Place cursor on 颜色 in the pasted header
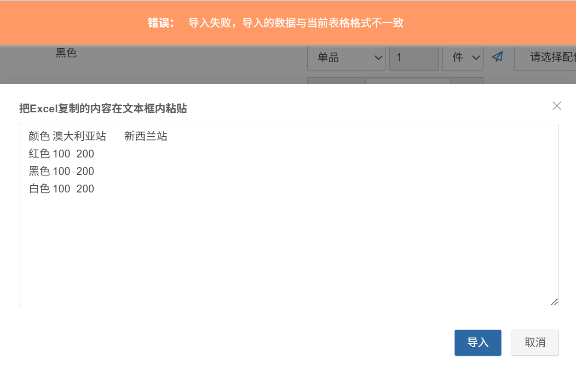The image size is (576, 372). click(39, 136)
